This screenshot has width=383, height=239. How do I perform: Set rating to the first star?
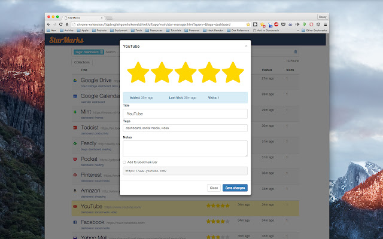pyautogui.click(x=138, y=72)
